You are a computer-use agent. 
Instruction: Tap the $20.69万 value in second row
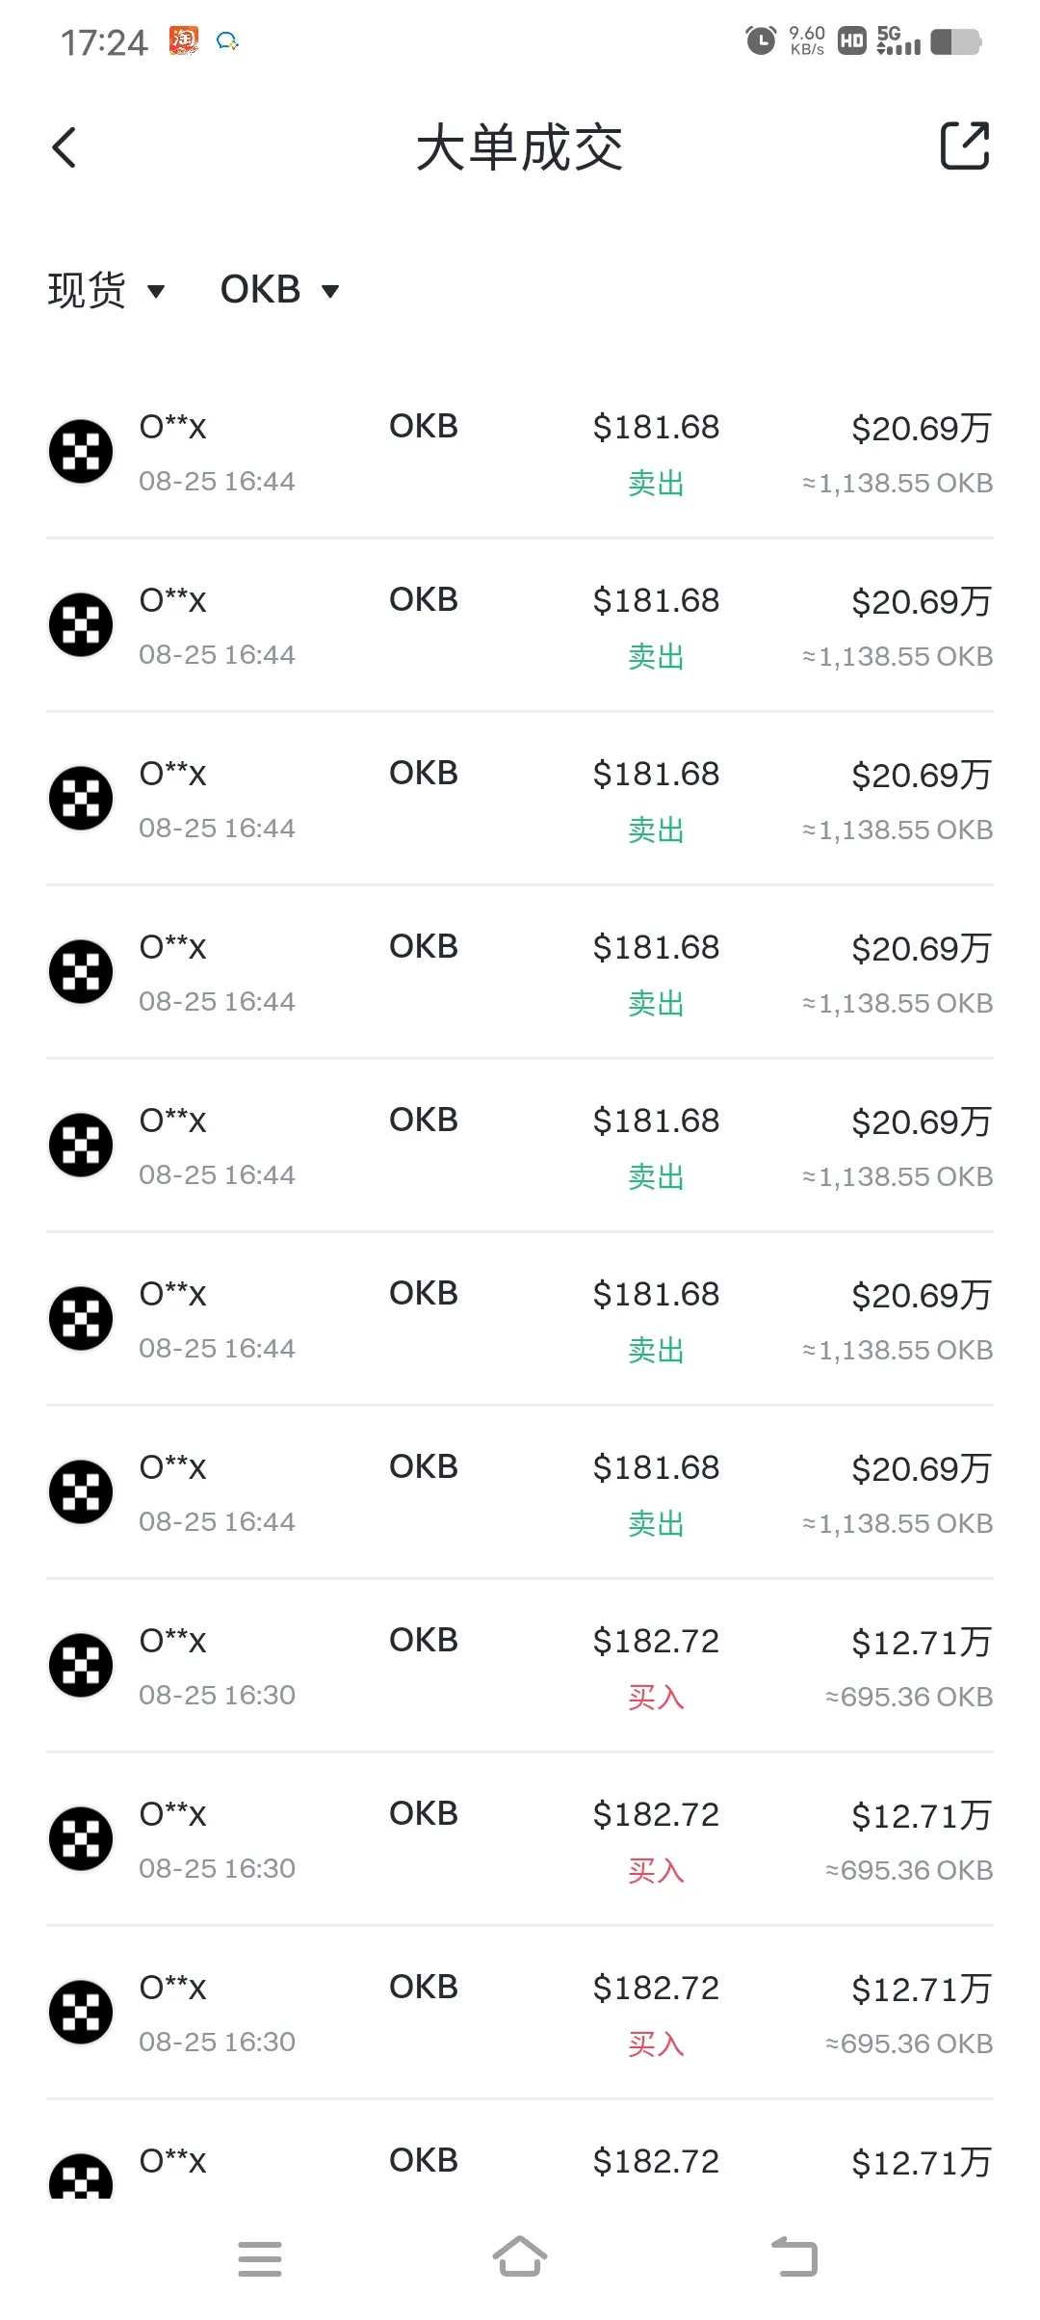pyautogui.click(x=922, y=602)
